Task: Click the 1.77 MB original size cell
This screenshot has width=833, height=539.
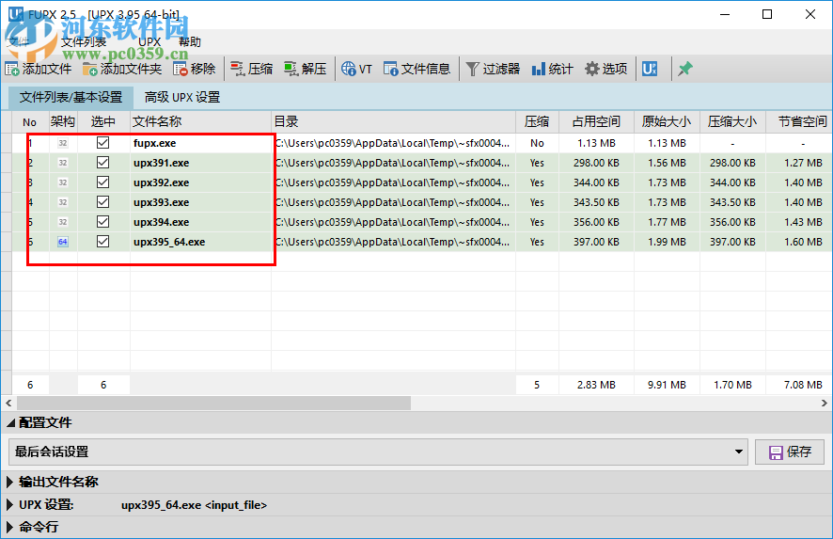Action: 667,222
